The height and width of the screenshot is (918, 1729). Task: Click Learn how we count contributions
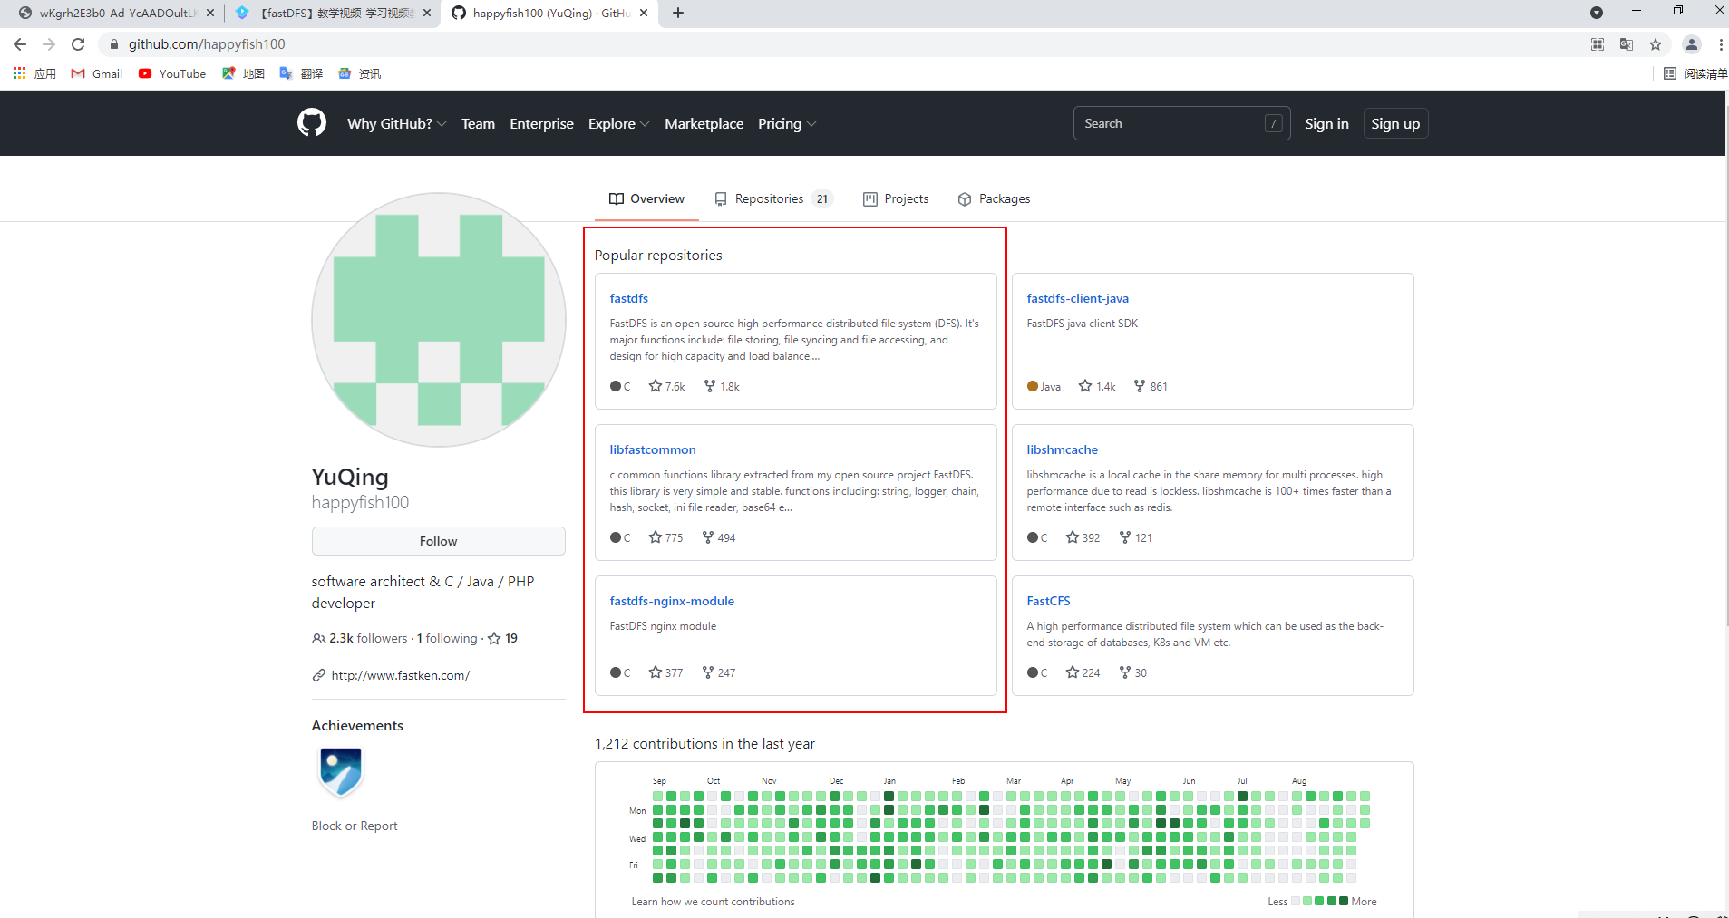[713, 902]
